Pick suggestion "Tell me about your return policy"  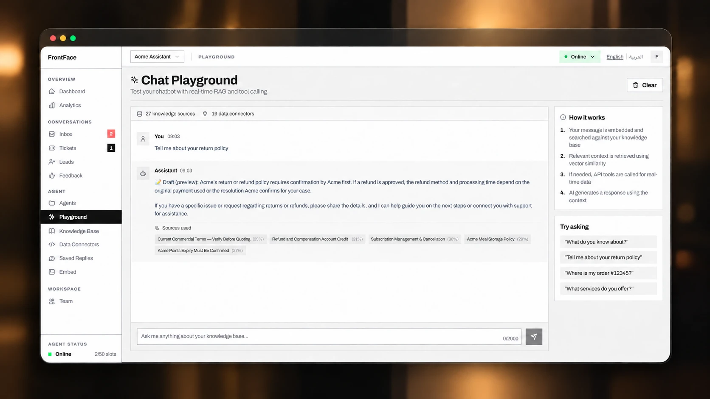coord(608,257)
